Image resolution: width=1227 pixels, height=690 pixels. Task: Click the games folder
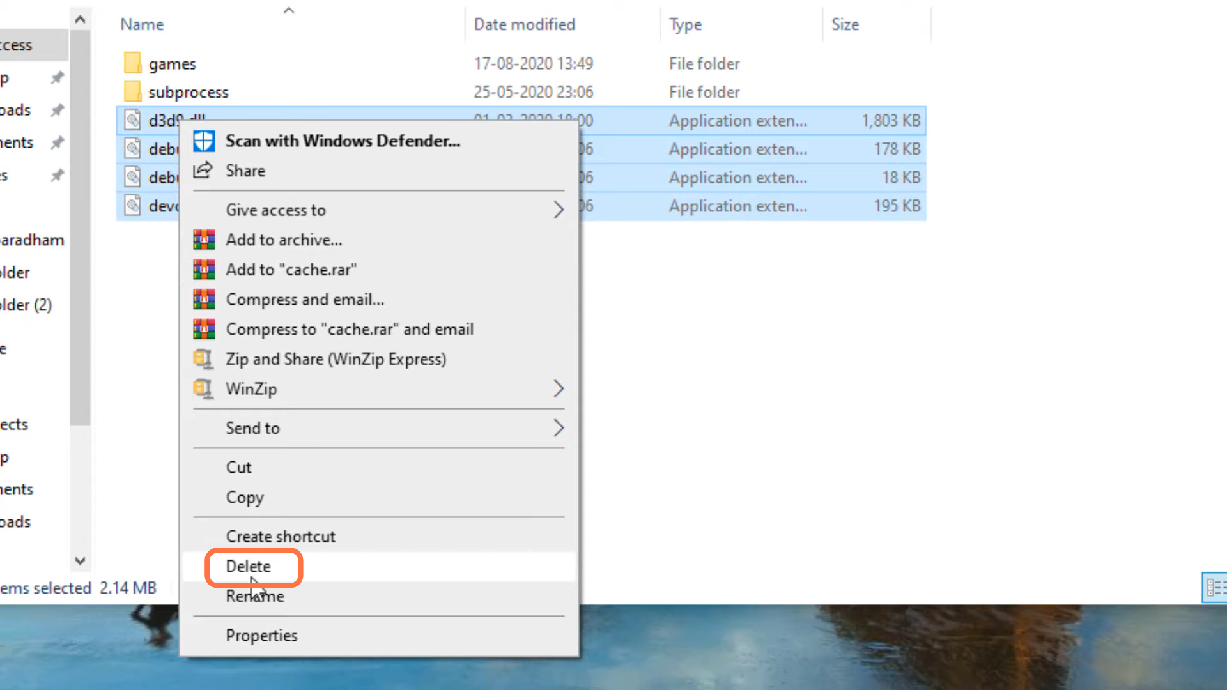172,63
